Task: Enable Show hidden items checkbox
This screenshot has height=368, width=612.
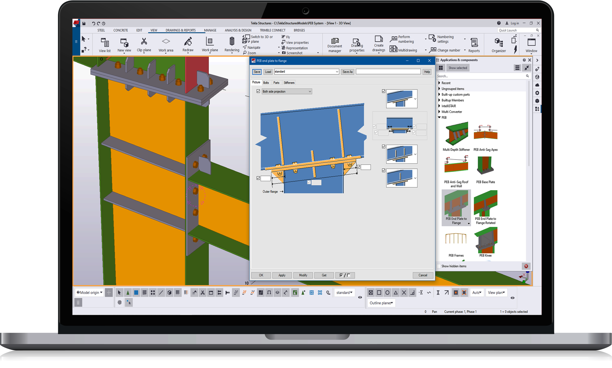Action: (439, 266)
